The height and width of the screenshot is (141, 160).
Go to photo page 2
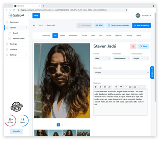62,125
